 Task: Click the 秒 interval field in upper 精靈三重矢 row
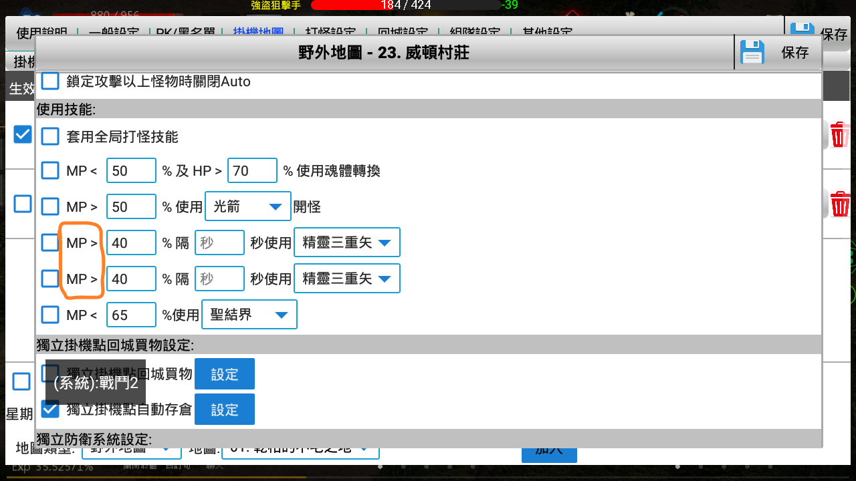[219, 243]
